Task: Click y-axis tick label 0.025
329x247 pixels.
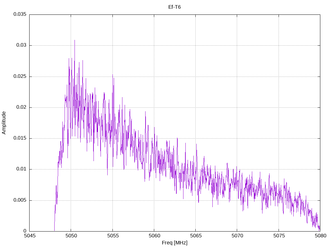Action: click(x=20, y=76)
